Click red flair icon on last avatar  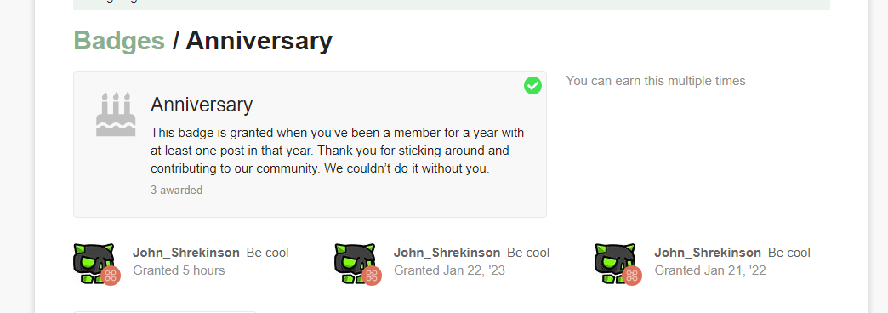(632, 276)
